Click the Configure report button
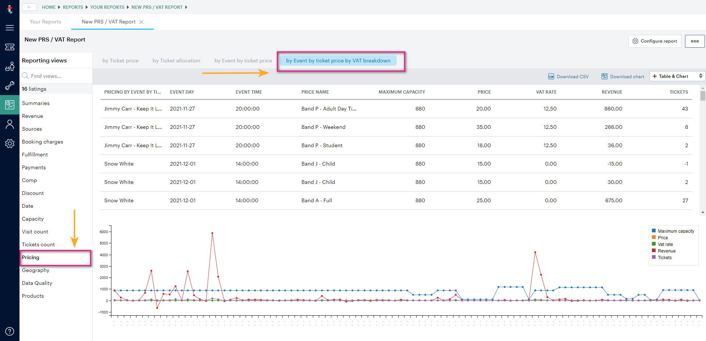Screen dimensions: 706x341 [x=655, y=41]
